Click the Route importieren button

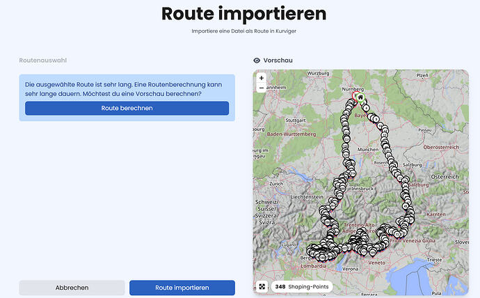coord(182,288)
